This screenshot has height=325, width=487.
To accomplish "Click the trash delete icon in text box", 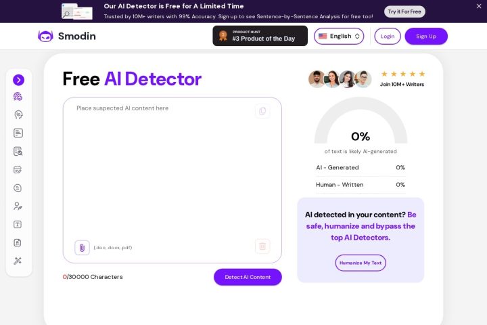I will coord(262,246).
